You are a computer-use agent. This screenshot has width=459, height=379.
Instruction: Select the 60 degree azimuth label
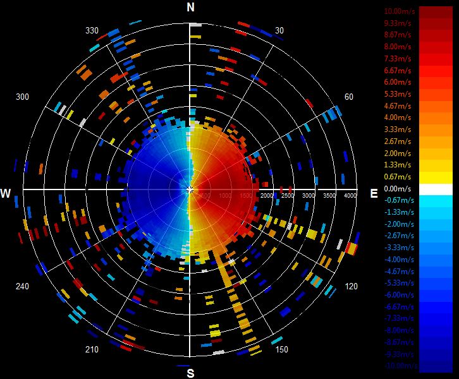[x=348, y=97]
